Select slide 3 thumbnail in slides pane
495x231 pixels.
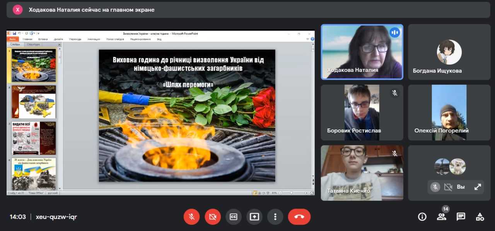(x=34, y=138)
